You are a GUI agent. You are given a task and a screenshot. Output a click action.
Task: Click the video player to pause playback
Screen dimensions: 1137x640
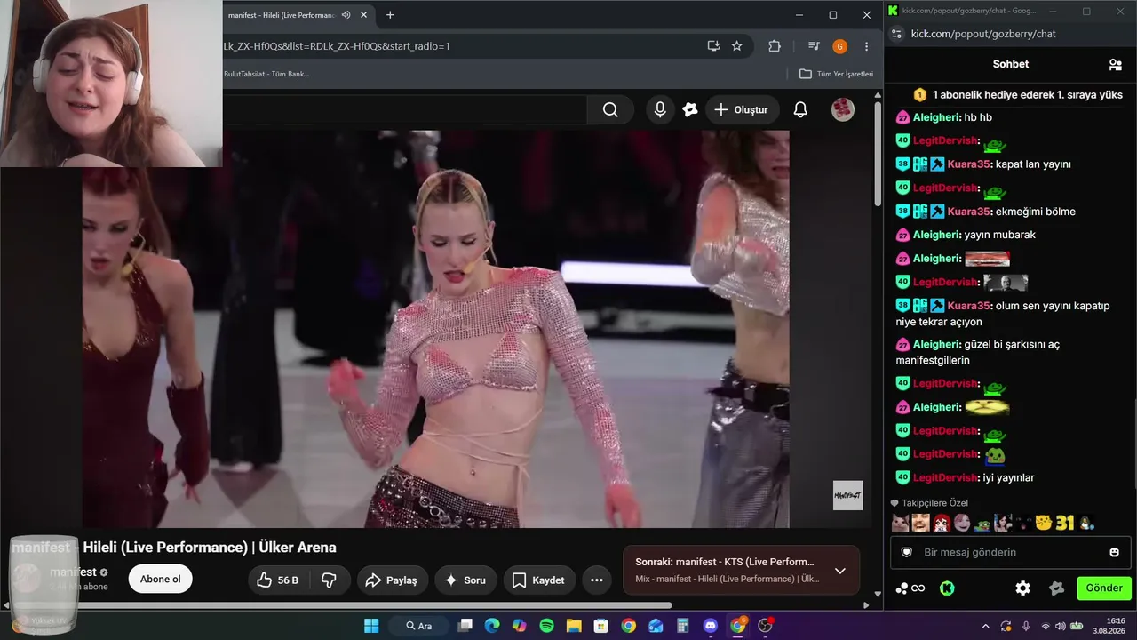435,329
